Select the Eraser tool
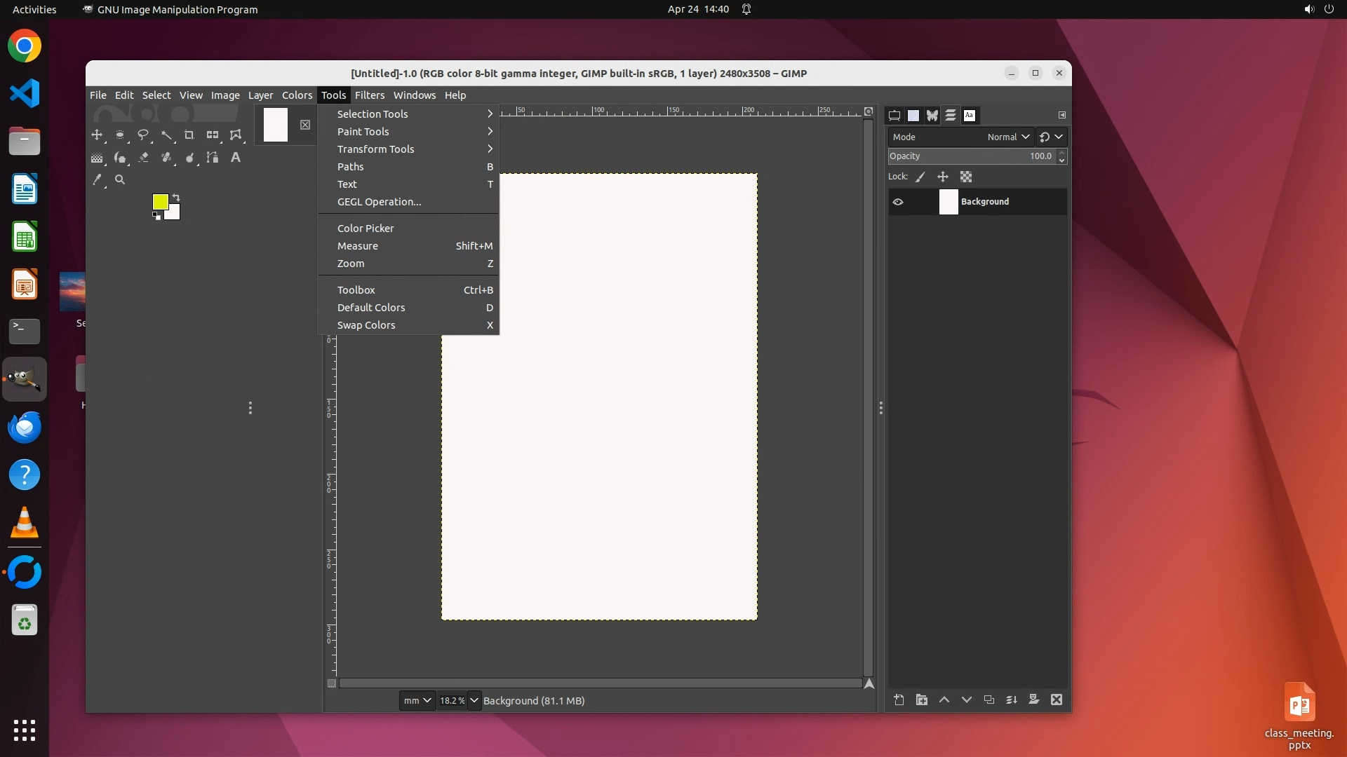This screenshot has width=1347, height=757. (x=143, y=158)
